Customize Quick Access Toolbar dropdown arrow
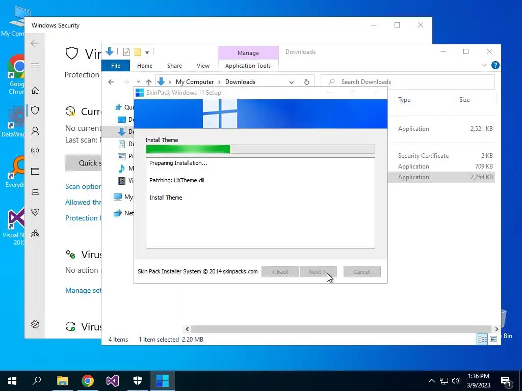 pyautogui.click(x=147, y=52)
